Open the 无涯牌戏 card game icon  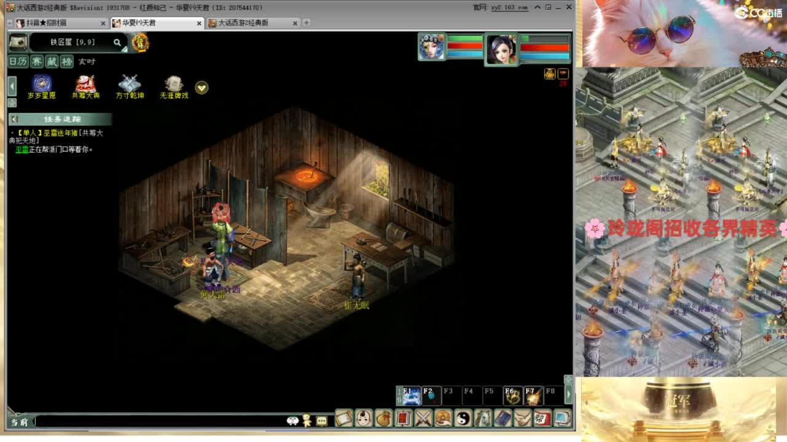(174, 87)
